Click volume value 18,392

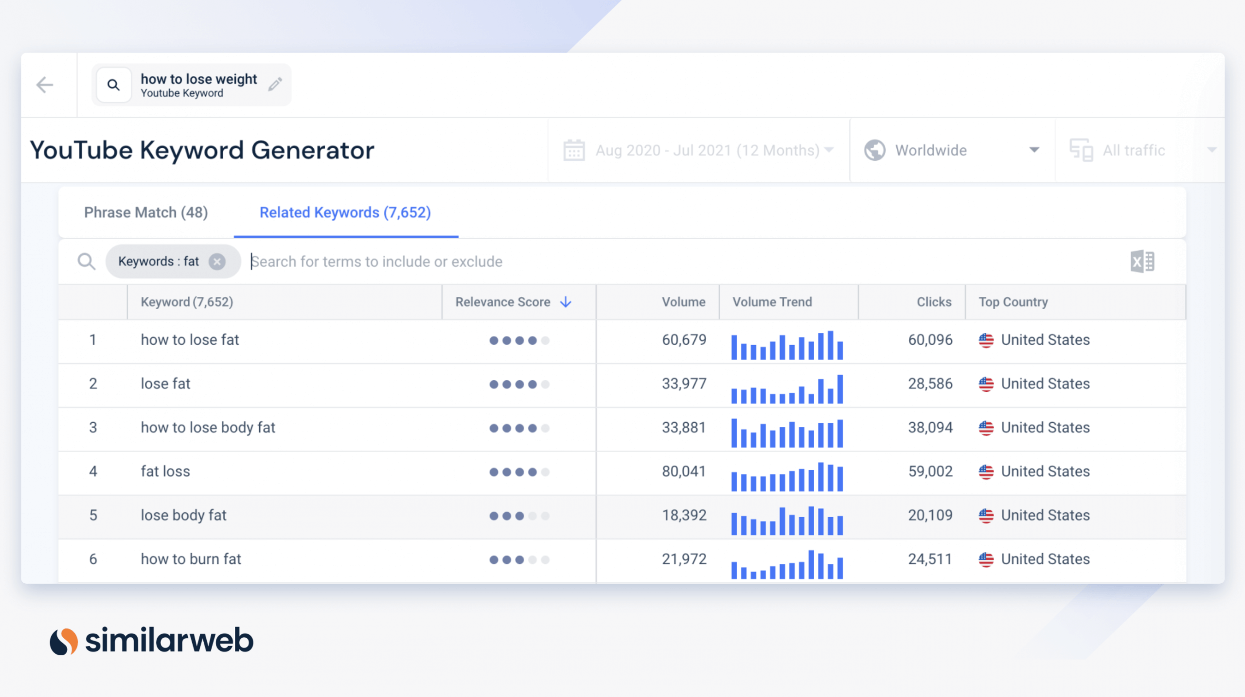coord(684,515)
